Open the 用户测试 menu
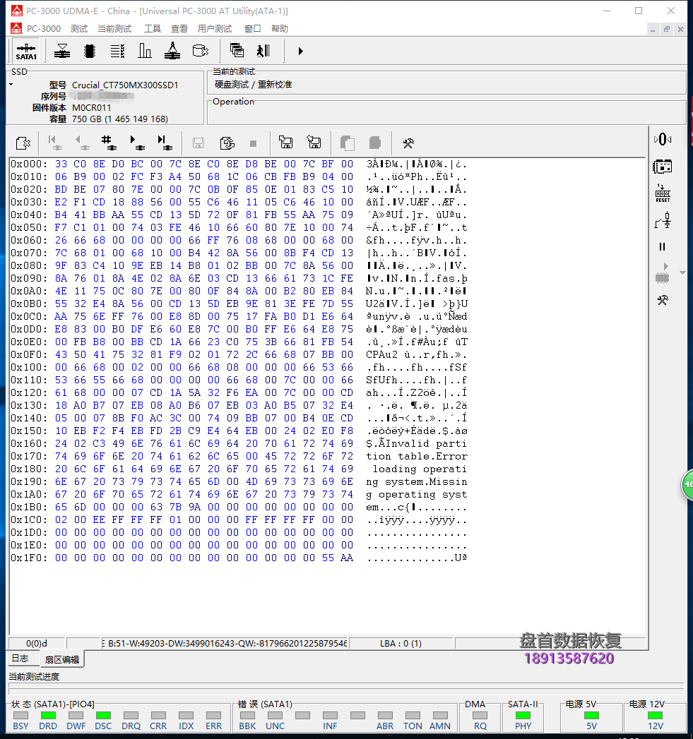The height and width of the screenshot is (739, 693). tap(215, 29)
